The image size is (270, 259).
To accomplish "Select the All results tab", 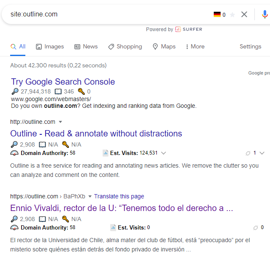I will 18,46.
